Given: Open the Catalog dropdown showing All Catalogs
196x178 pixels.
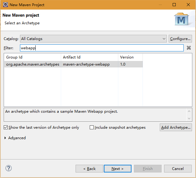Looking at the screenshot, I should (93, 39).
